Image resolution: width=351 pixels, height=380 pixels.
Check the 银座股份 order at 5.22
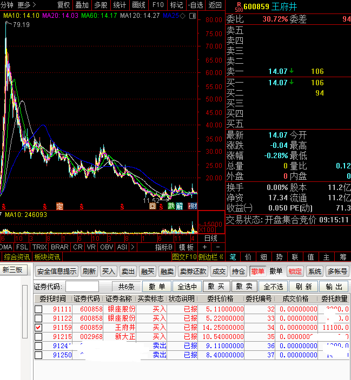coord(38,318)
